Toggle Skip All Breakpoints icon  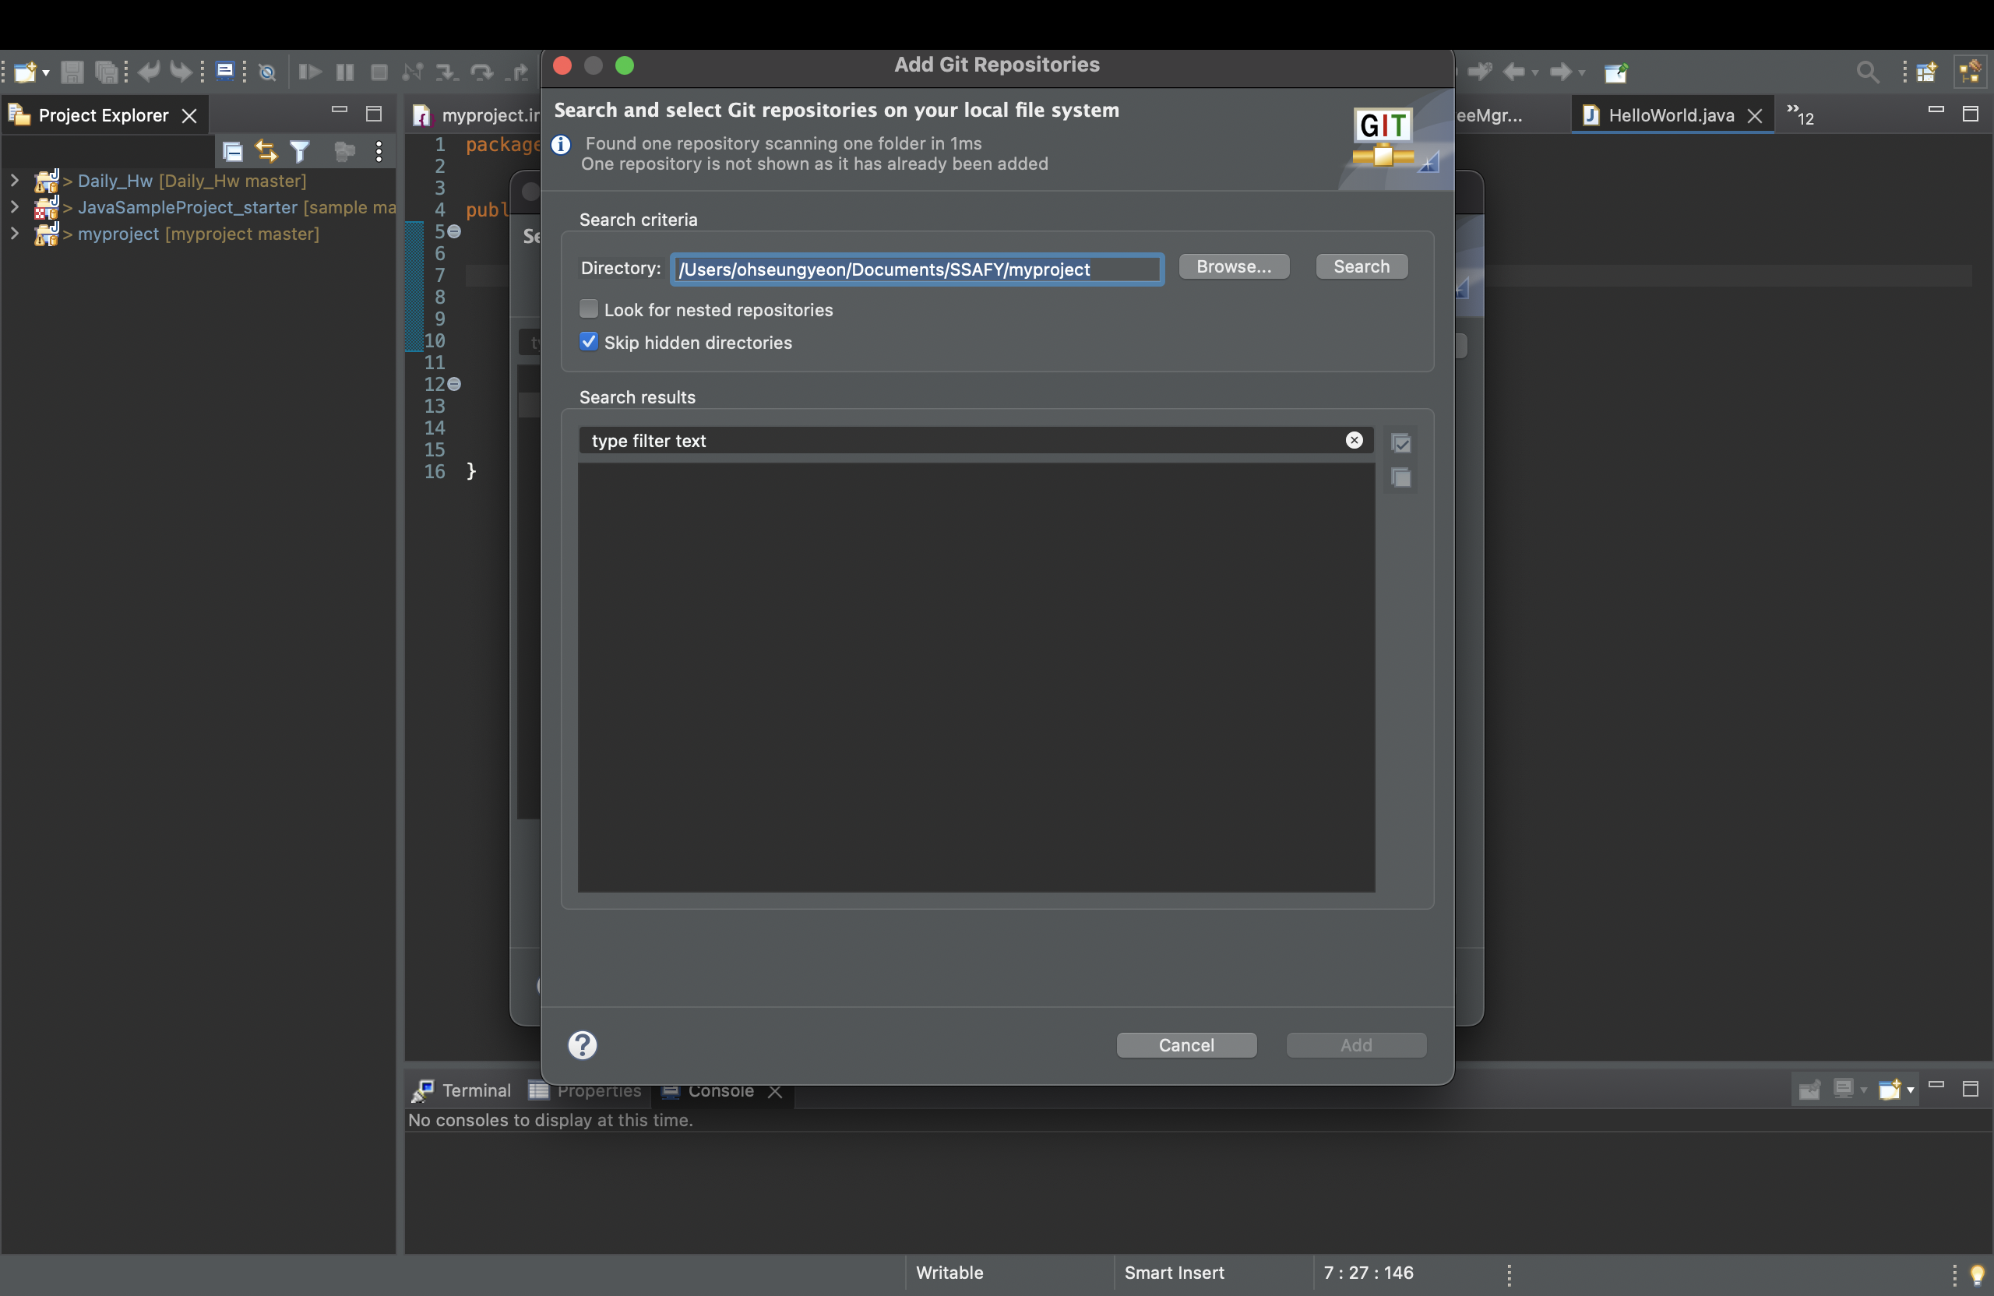tap(267, 73)
